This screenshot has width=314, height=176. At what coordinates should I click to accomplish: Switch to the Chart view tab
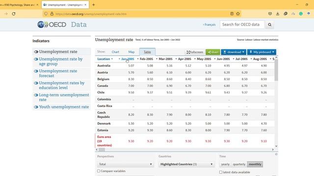pos(115,52)
